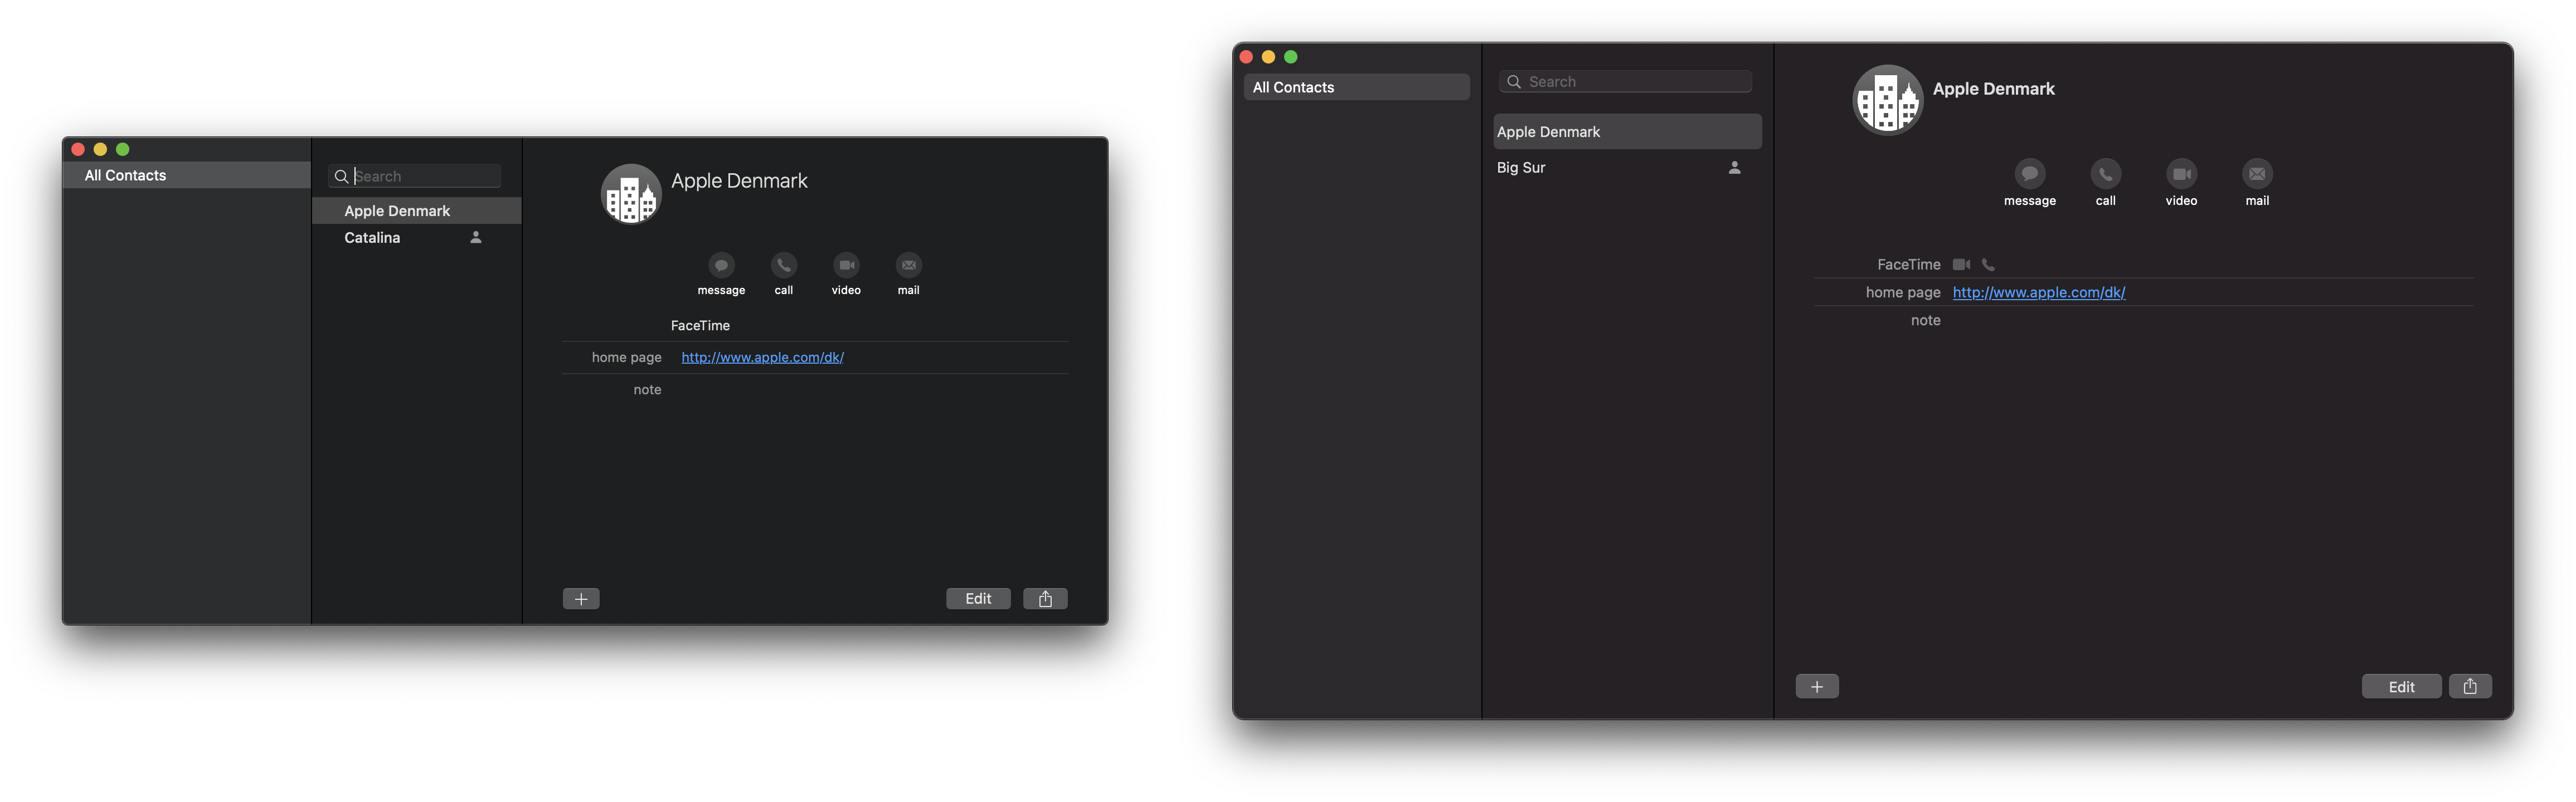The image size is (2576, 802).
Task: Select All Contacts group in Big Sur window
Action: click(x=1356, y=87)
